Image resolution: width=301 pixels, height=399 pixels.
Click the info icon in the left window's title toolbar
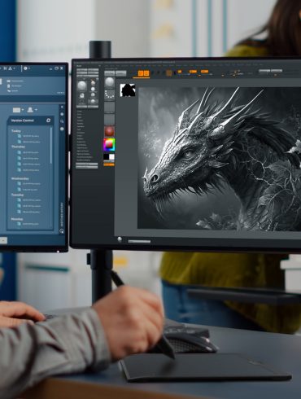point(25,68)
